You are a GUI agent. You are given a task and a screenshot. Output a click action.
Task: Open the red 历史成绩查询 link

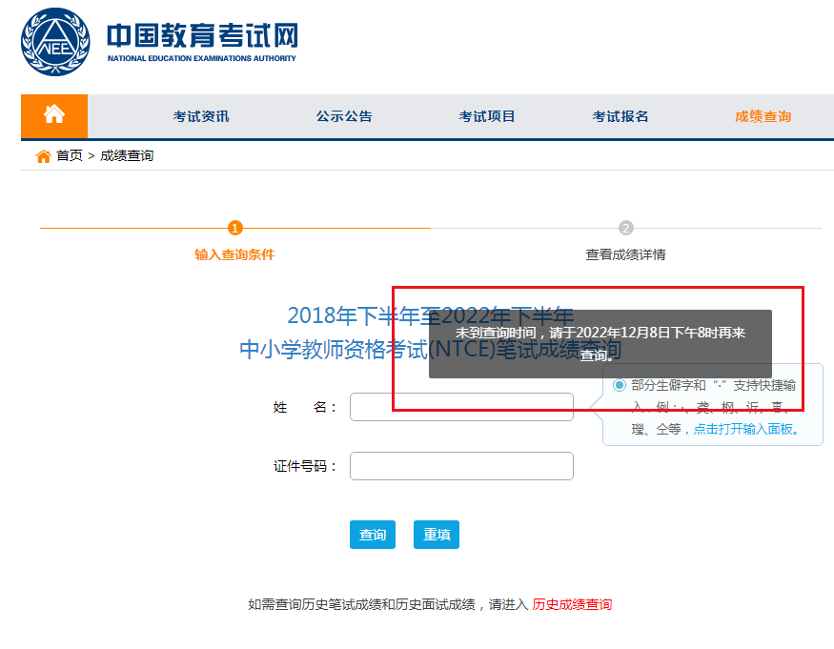[x=572, y=604]
